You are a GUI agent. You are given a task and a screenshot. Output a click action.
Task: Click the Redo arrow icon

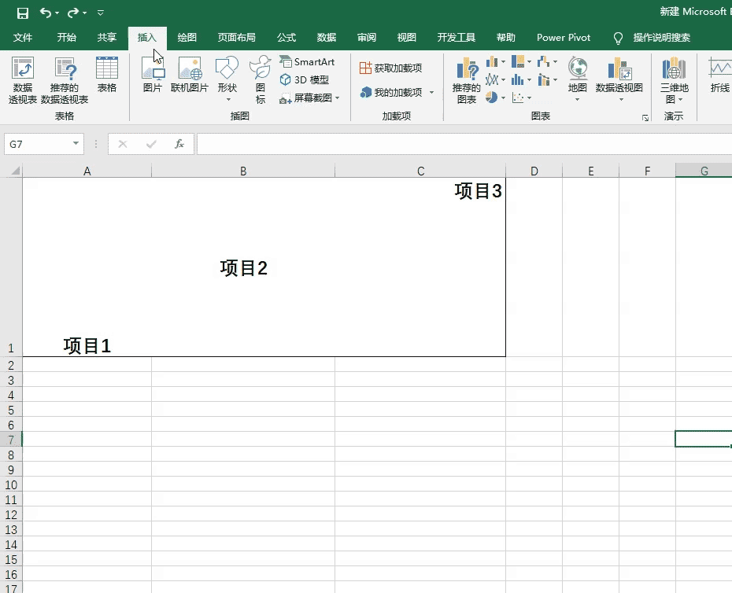pyautogui.click(x=73, y=13)
